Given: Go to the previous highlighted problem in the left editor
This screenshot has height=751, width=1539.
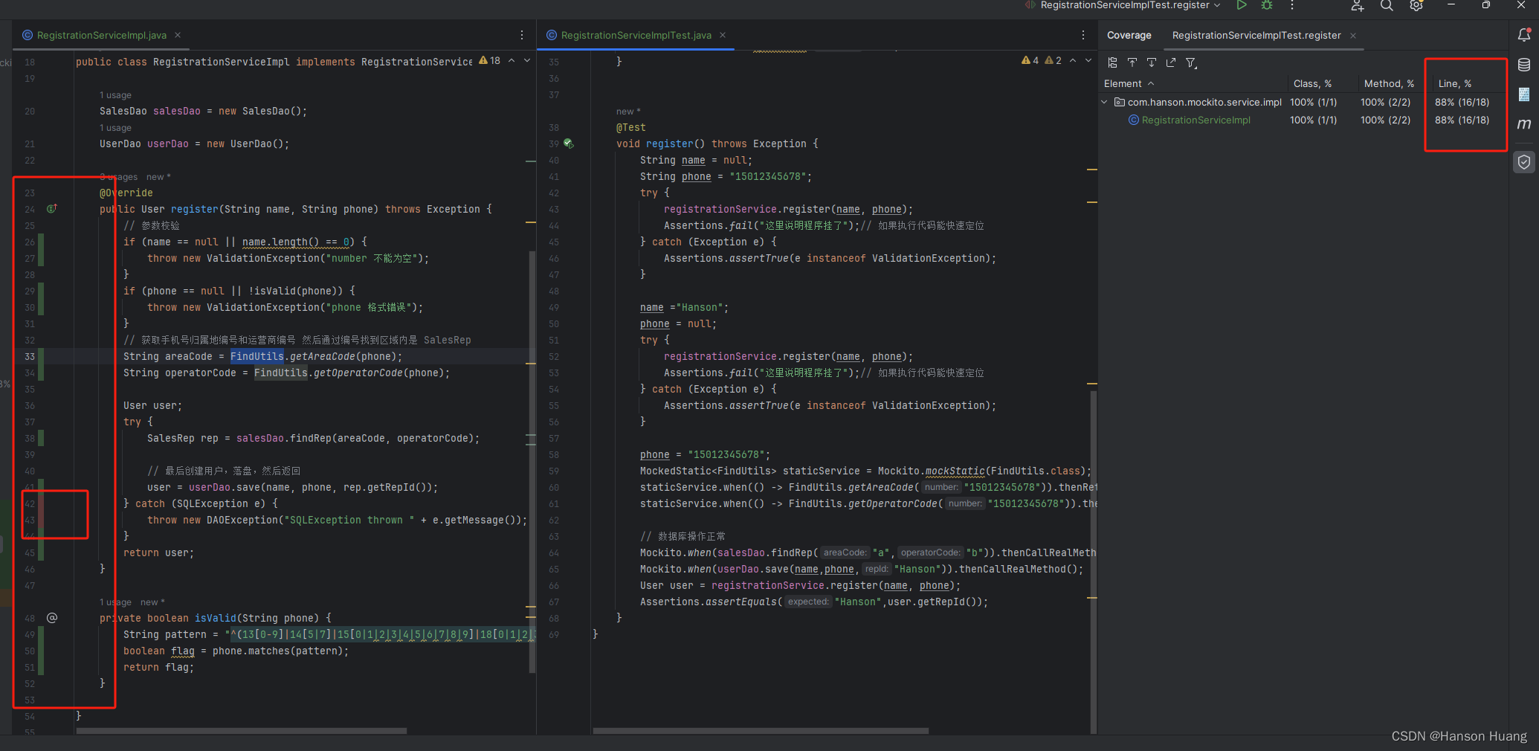Looking at the screenshot, I should pyautogui.click(x=512, y=61).
